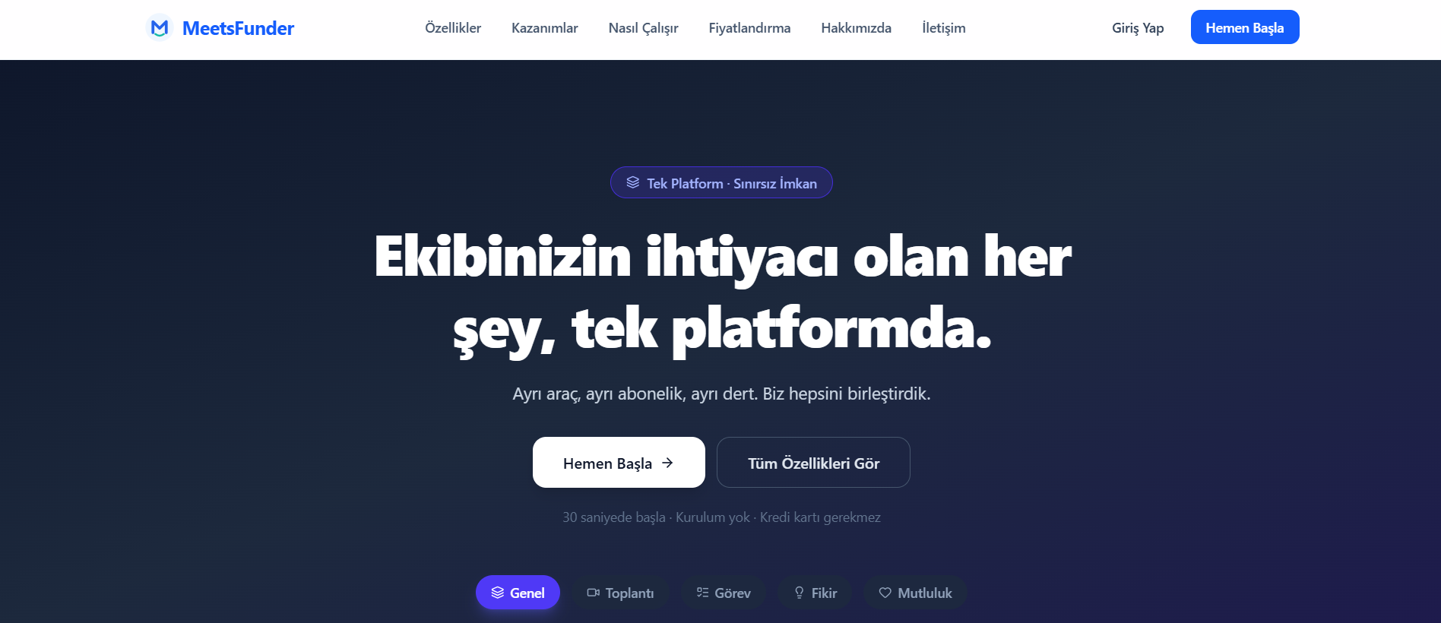Open Nasıl Çalışır section
Screen dimensions: 1441x623
(643, 28)
